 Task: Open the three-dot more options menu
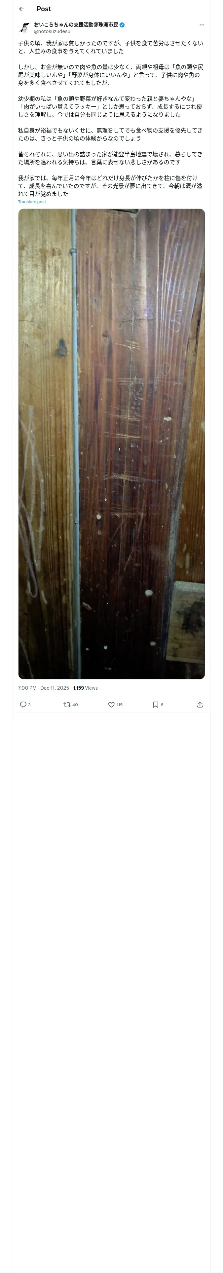point(202,25)
